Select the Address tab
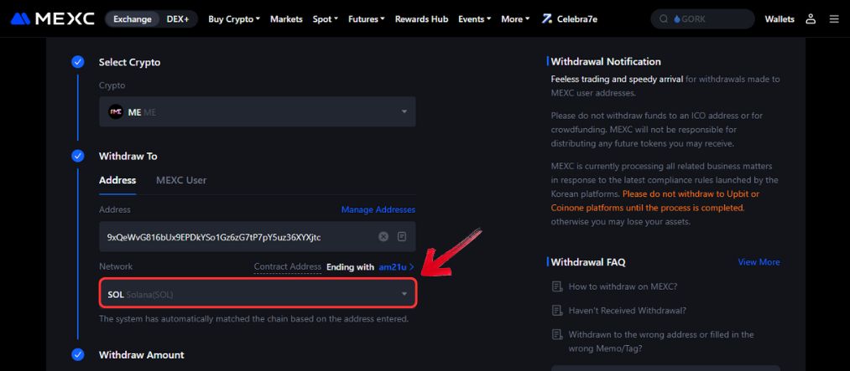Viewport: 850px width, 371px height. click(x=117, y=180)
